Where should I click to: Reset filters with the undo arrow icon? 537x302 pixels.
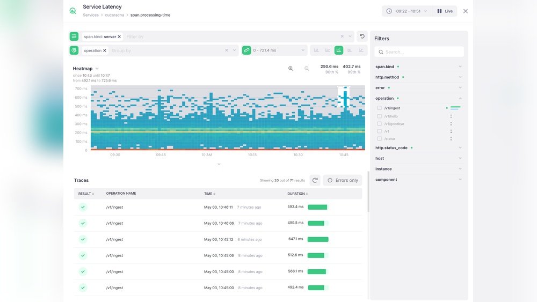(362, 36)
